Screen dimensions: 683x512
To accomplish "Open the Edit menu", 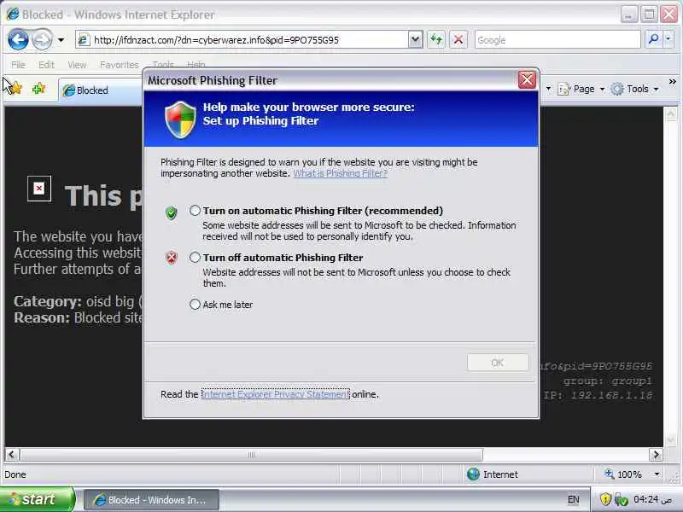I will tap(46, 65).
